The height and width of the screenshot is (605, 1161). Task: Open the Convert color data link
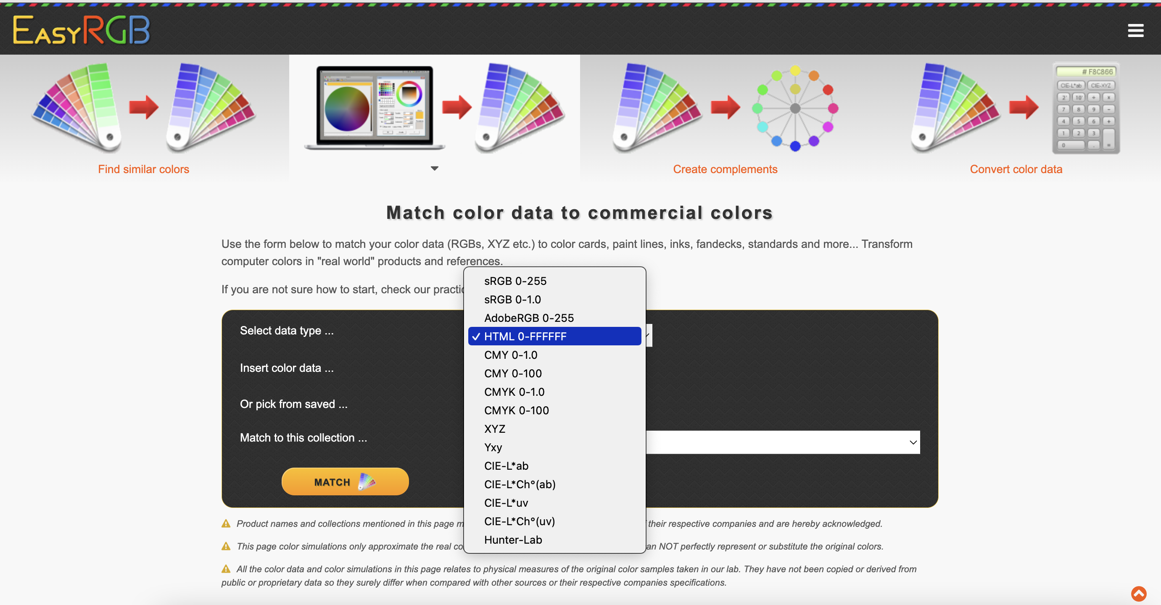tap(1016, 169)
